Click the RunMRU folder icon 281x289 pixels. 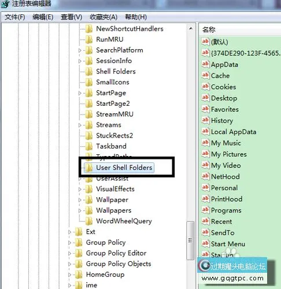pyautogui.click(x=89, y=39)
